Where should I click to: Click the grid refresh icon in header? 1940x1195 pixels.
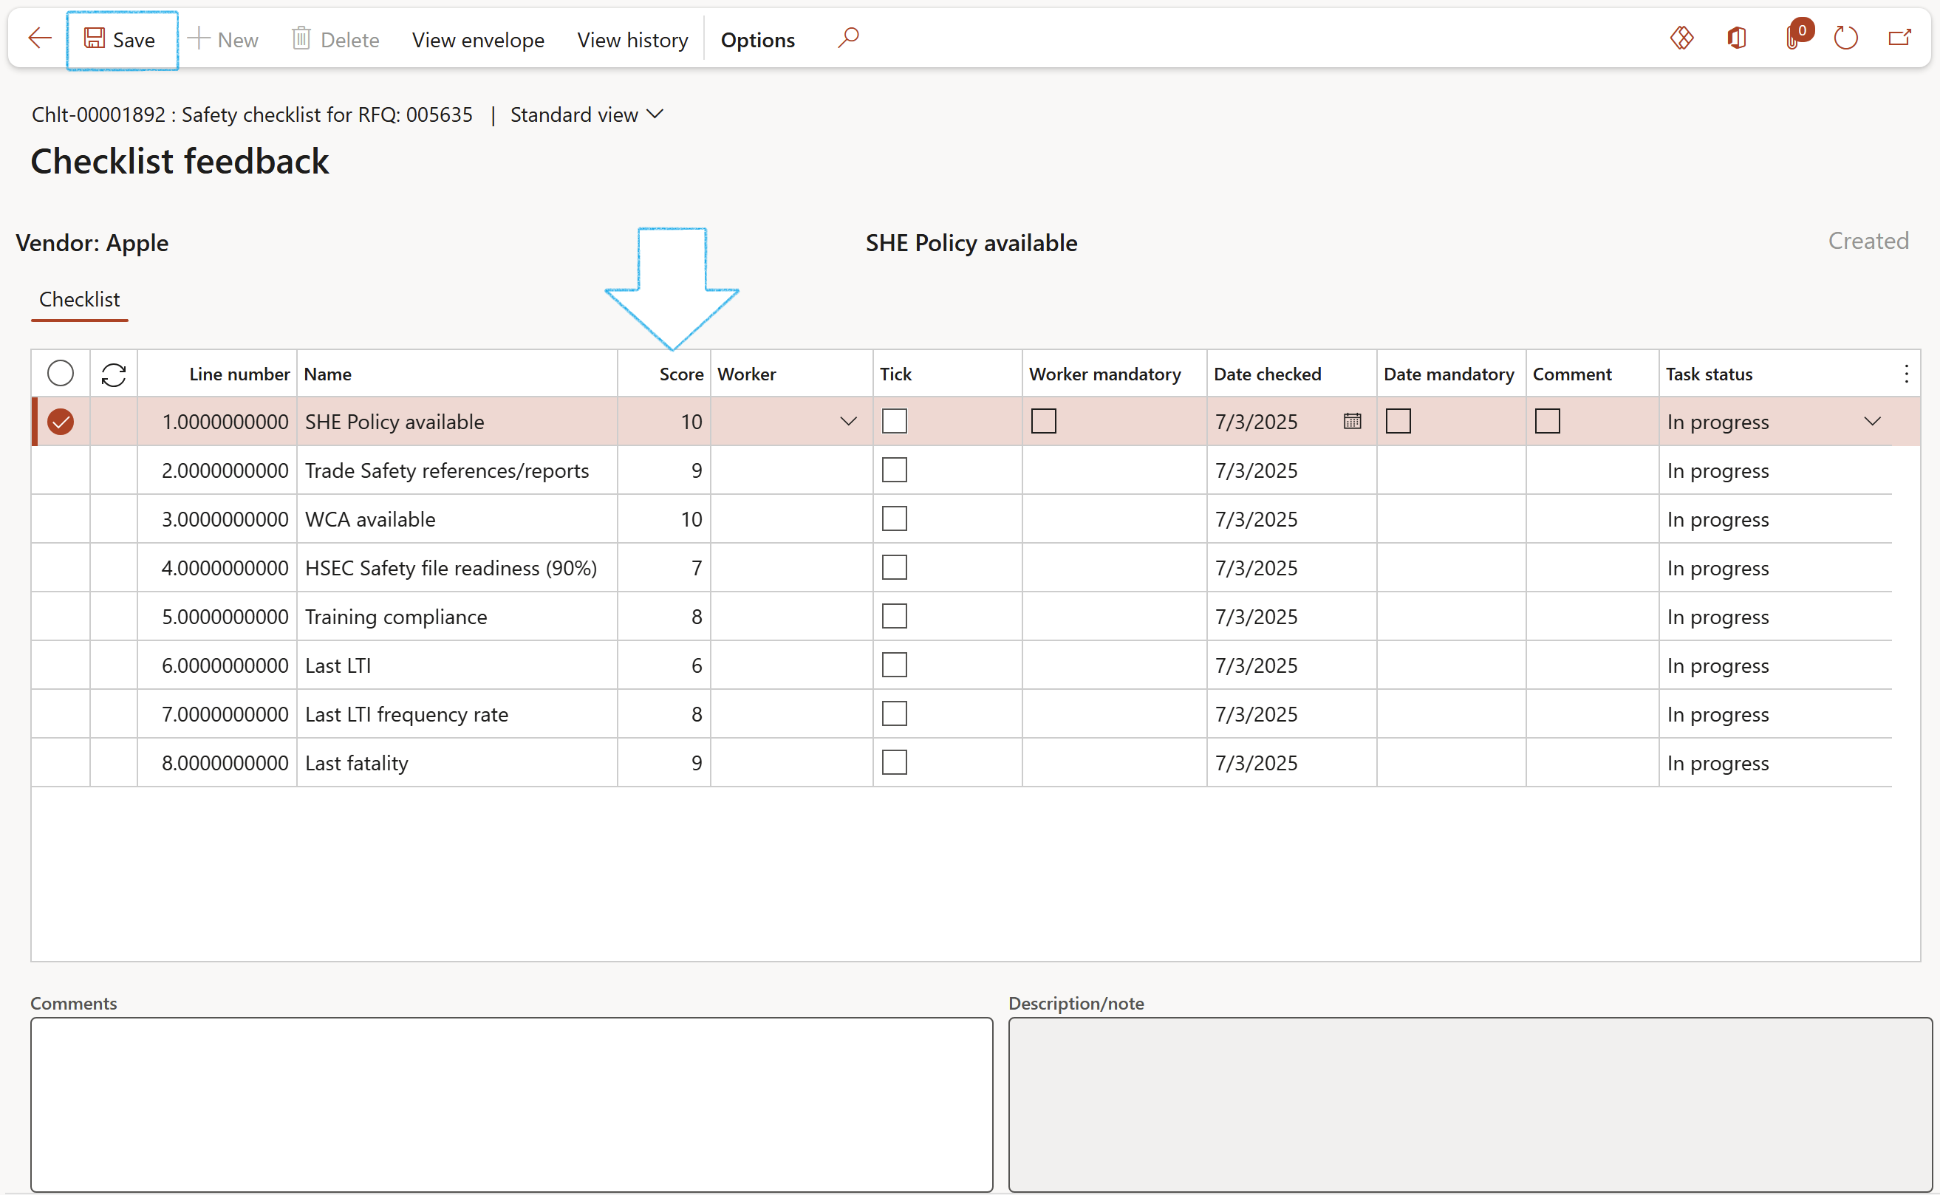(x=114, y=374)
